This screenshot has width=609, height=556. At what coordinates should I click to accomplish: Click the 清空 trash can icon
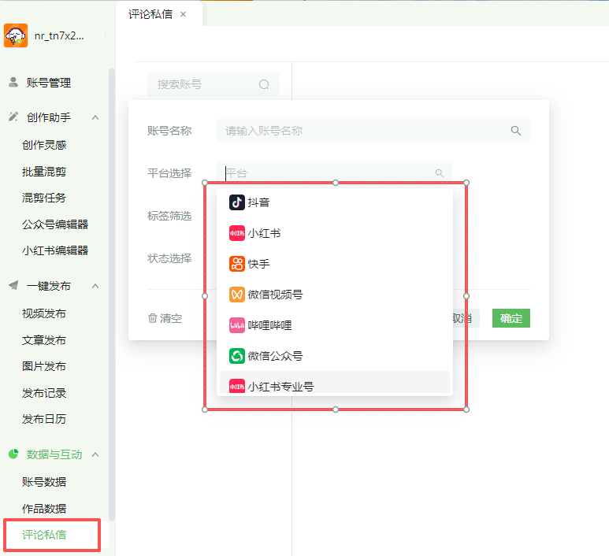tap(152, 318)
